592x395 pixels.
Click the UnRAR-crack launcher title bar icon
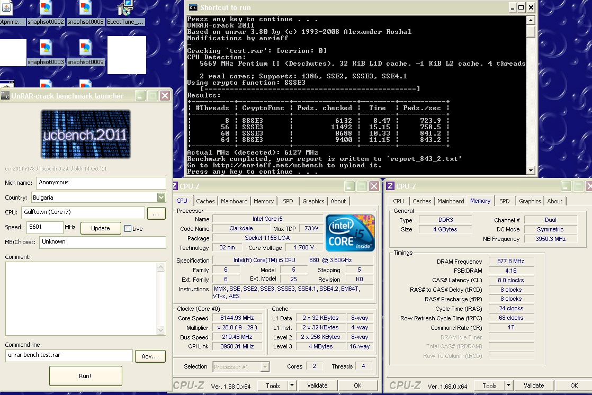[5, 95]
